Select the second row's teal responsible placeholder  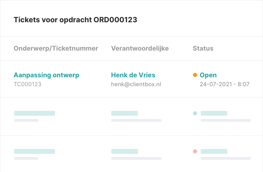pos(125,113)
